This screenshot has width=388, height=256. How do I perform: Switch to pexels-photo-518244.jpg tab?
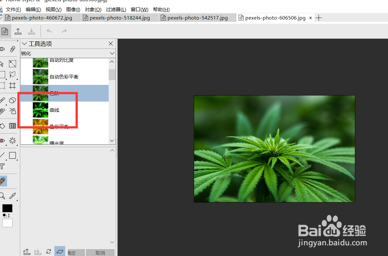click(x=120, y=18)
